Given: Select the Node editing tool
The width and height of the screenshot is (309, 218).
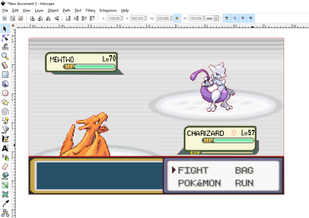Looking at the screenshot, I should tap(5, 38).
